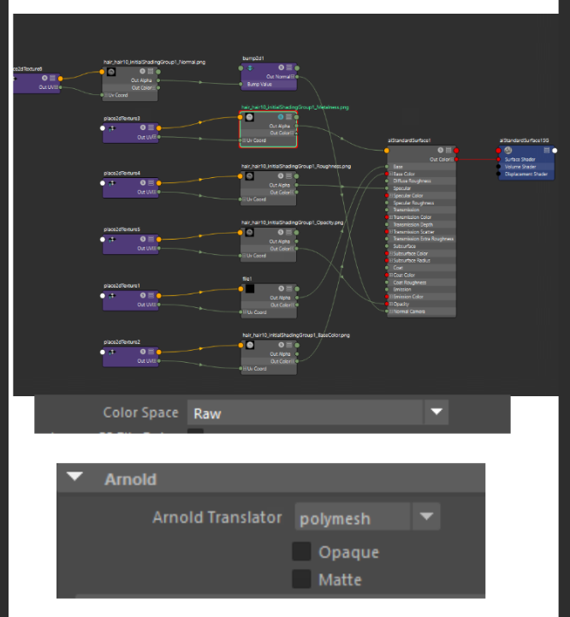Click view-mode icon on the Normal.png file node

coord(151,71)
